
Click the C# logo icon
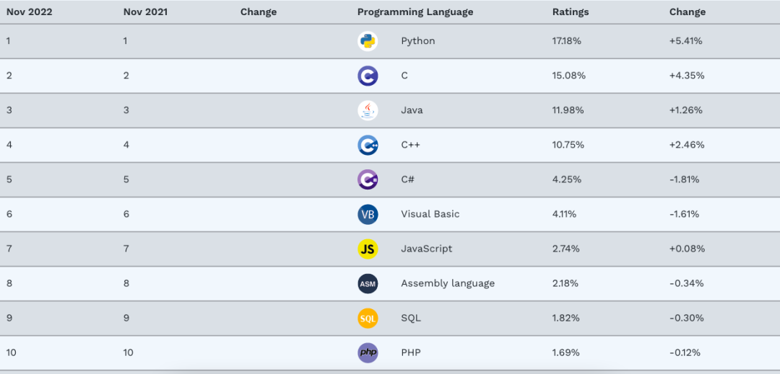pos(368,179)
